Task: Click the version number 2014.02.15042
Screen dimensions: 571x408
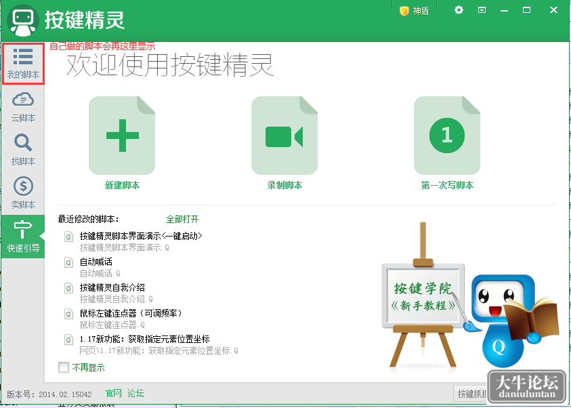Action: (x=65, y=394)
